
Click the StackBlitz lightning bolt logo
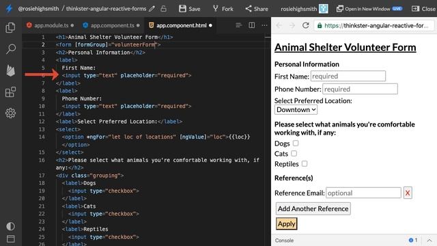[9, 9]
